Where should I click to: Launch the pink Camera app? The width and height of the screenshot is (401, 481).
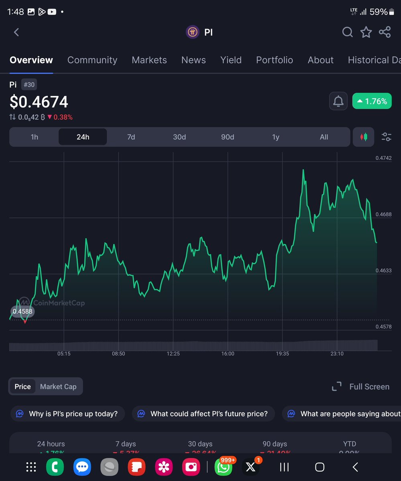(191, 467)
